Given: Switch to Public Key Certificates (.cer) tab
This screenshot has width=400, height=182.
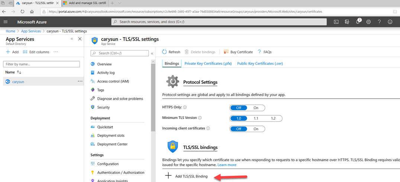Looking at the screenshot, I should [x=260, y=63].
